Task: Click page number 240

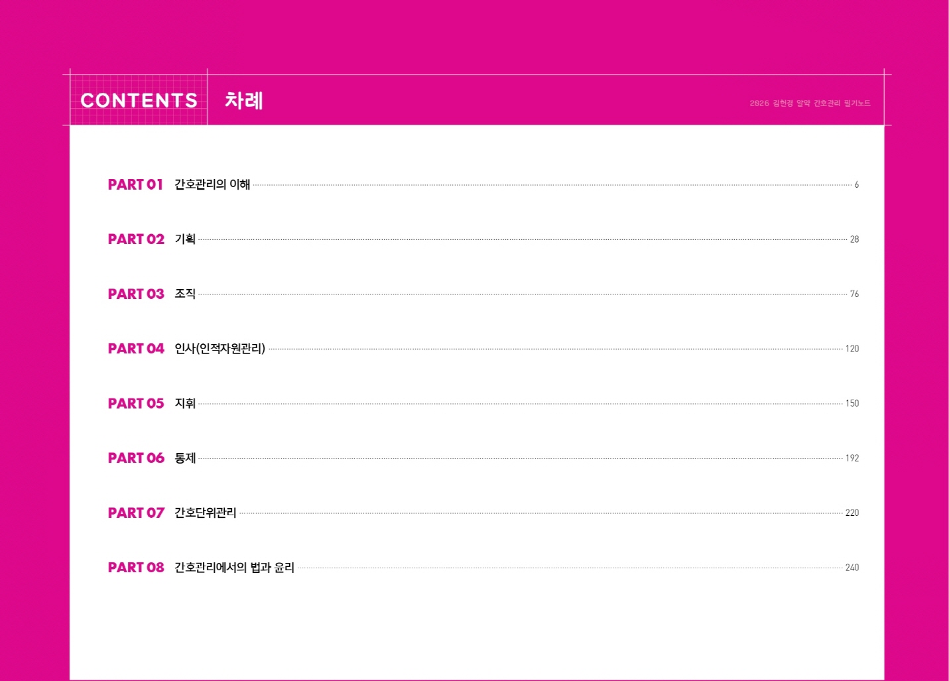Action: pyautogui.click(x=852, y=568)
